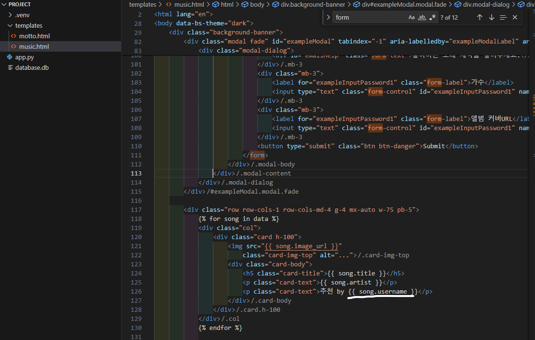535x340 pixels.
Task: Close the find widget
Action: pos(515,17)
